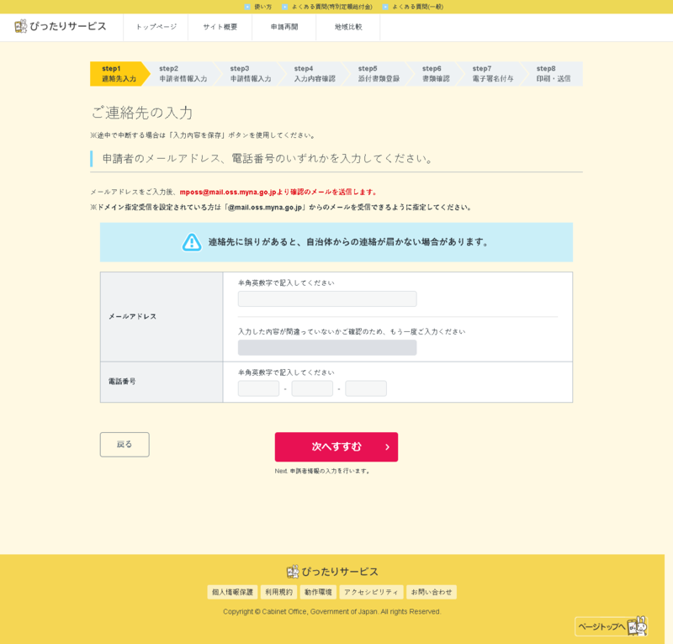Select the step2 申請者情報入力 step

pos(183,74)
